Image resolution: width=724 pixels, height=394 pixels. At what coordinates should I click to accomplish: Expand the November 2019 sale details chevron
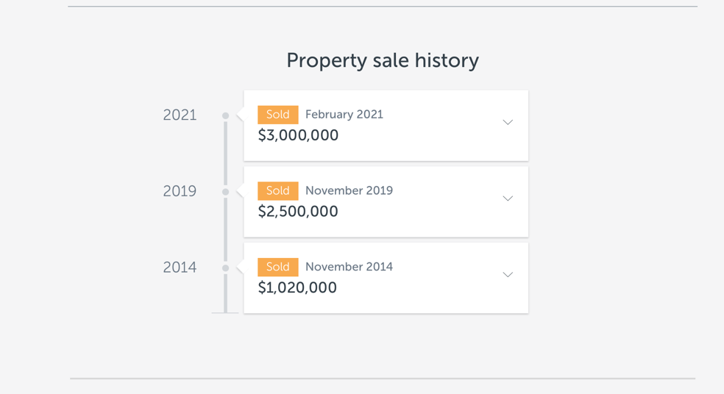508,198
